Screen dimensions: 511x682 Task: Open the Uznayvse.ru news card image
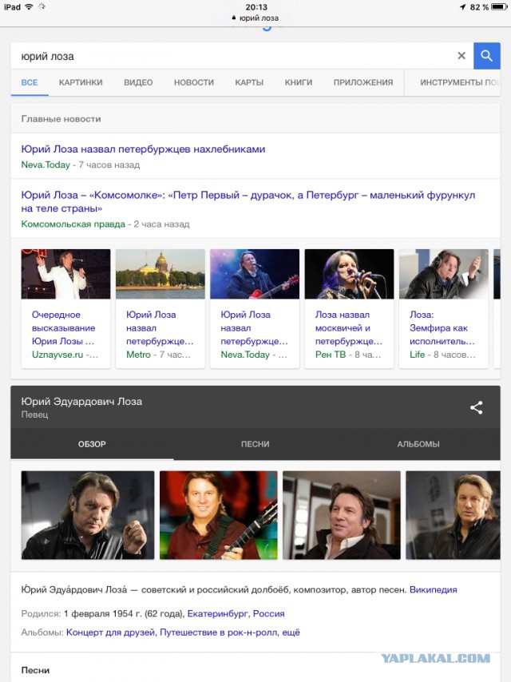click(65, 274)
